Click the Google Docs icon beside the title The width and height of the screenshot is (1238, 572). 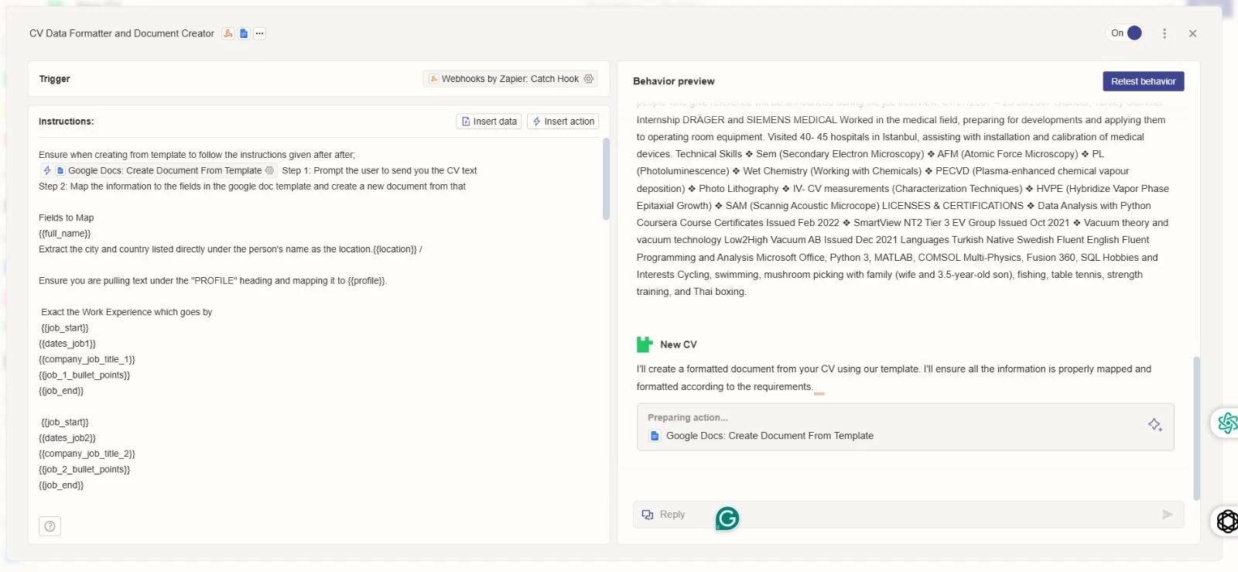(244, 33)
